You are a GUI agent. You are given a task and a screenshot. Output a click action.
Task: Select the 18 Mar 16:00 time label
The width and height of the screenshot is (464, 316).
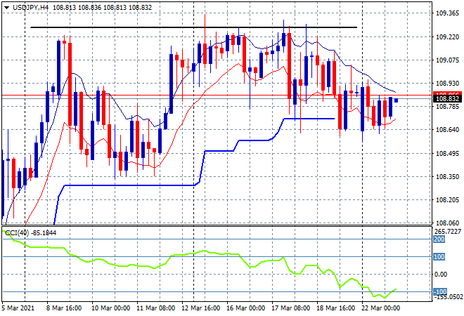[336, 308]
